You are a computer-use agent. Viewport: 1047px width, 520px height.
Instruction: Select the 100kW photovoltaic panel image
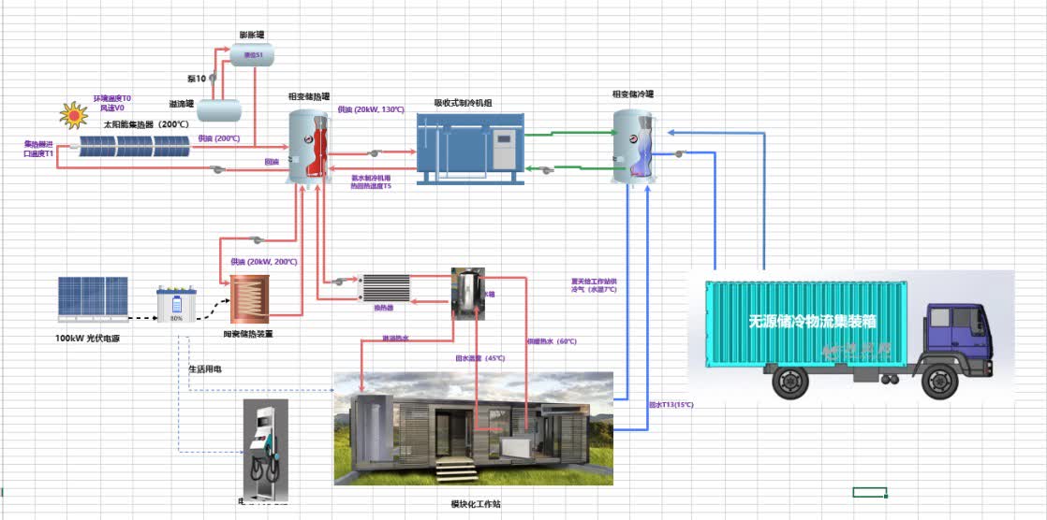click(x=93, y=296)
